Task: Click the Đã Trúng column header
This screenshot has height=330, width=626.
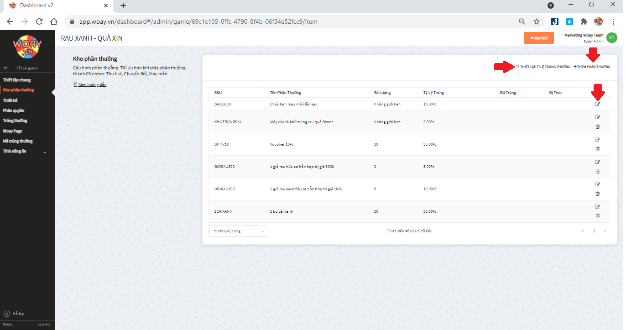Action: 508,93
